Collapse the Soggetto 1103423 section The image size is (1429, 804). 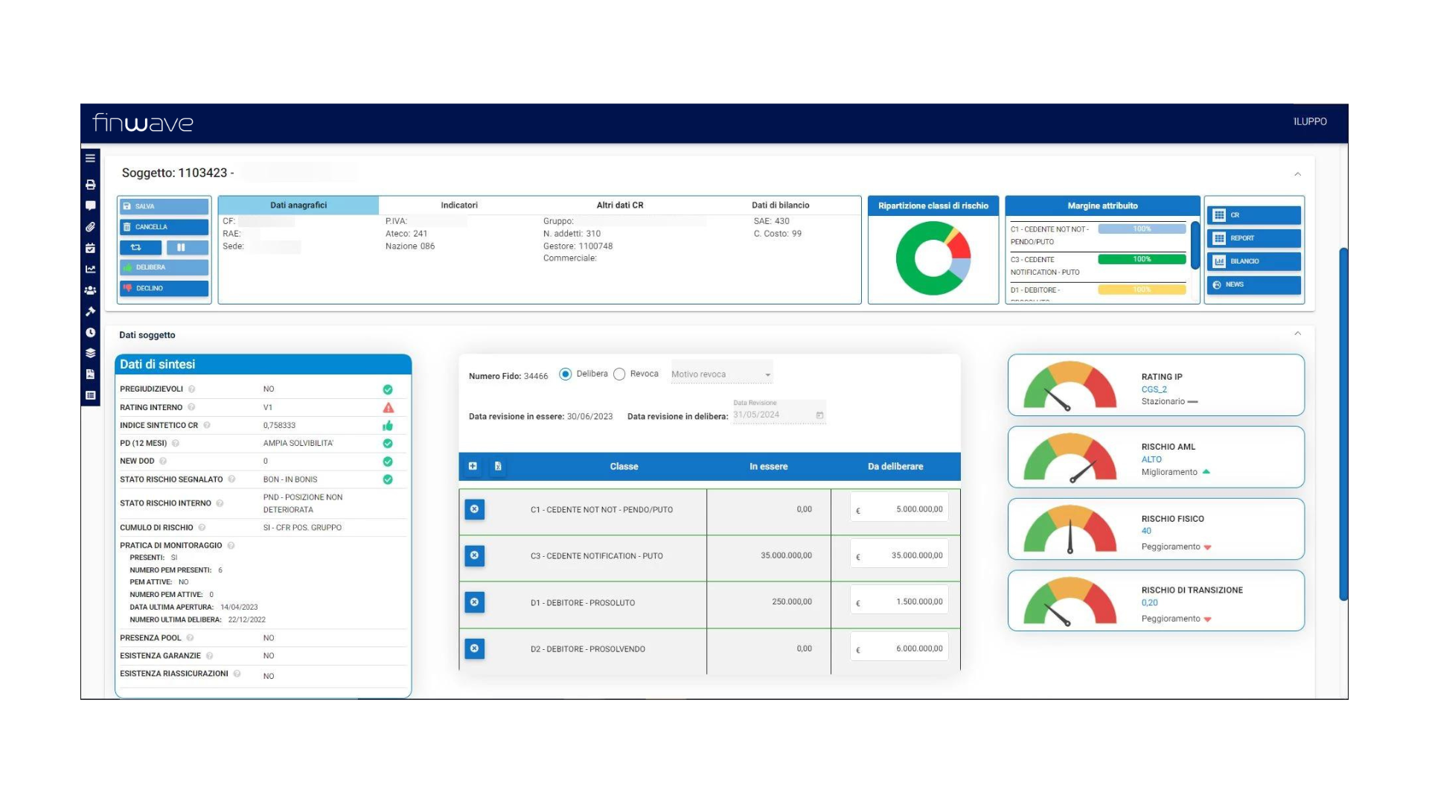point(1298,173)
